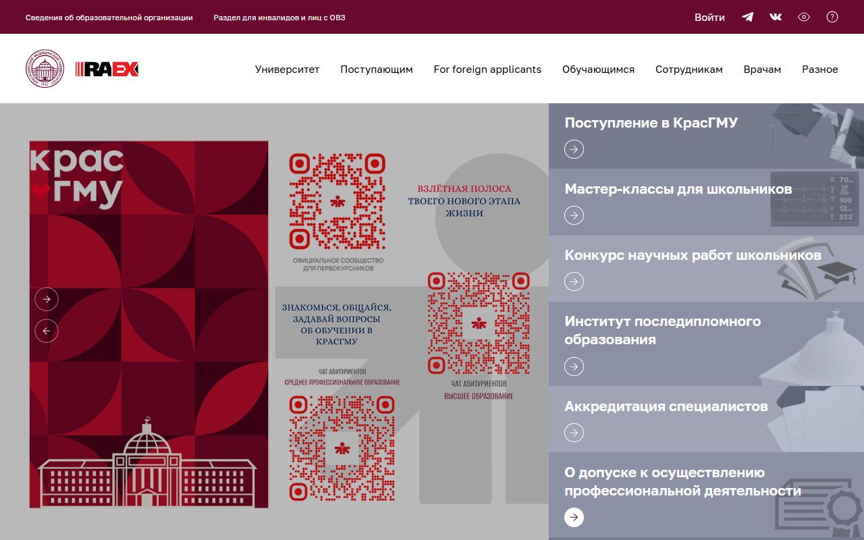The image size is (864, 540).
Task: Go to previous slide arrow
Action: (47, 331)
